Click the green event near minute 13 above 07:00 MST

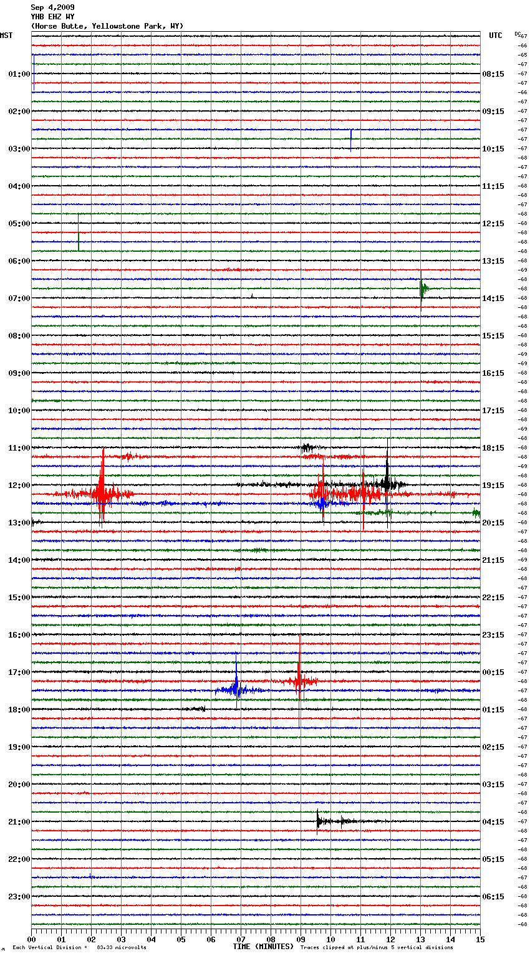[x=423, y=290]
